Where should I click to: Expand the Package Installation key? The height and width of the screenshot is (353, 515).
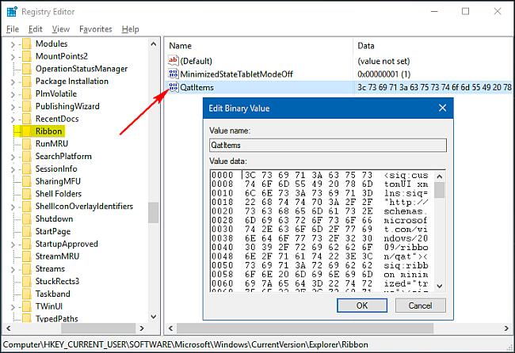tap(12, 82)
